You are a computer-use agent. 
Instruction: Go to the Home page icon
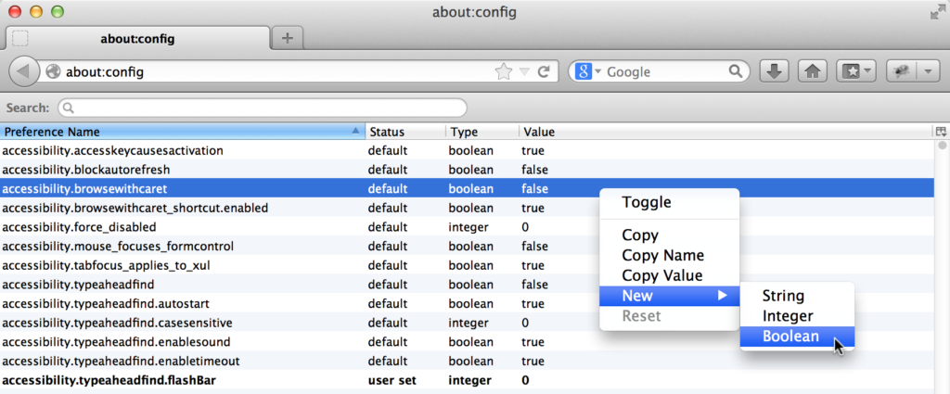click(x=813, y=71)
